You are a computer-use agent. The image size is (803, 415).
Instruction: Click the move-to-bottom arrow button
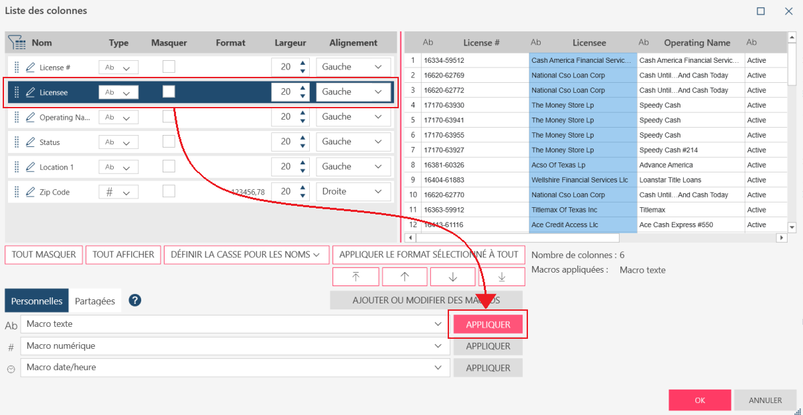[501, 277]
